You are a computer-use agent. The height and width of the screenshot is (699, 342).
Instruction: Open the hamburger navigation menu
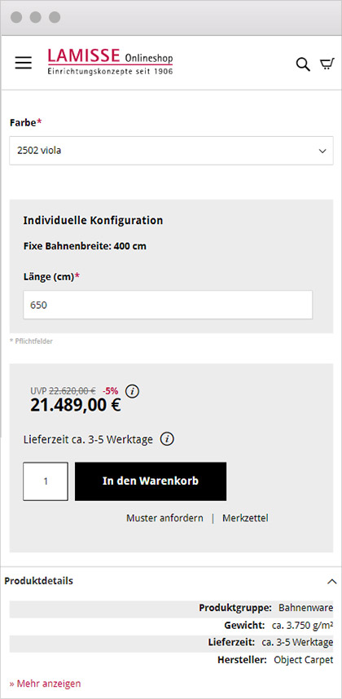[23, 63]
